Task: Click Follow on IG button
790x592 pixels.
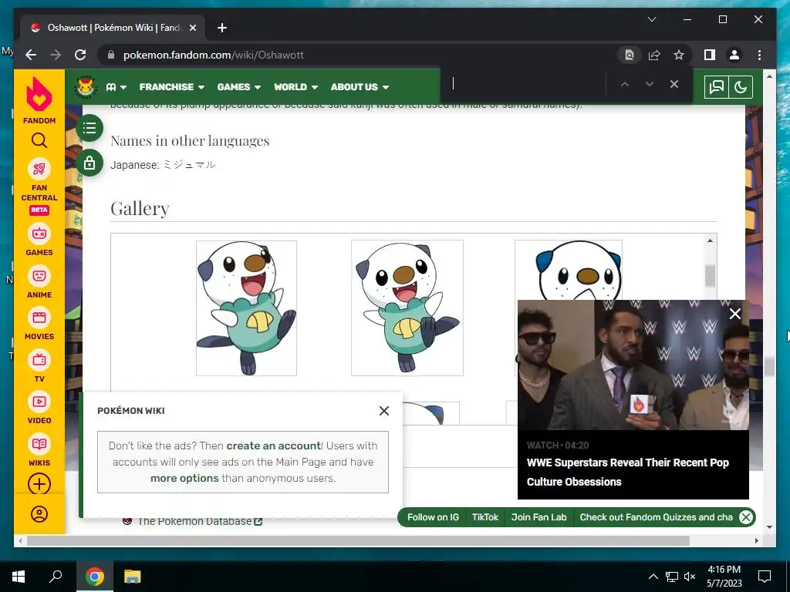Action: point(434,517)
